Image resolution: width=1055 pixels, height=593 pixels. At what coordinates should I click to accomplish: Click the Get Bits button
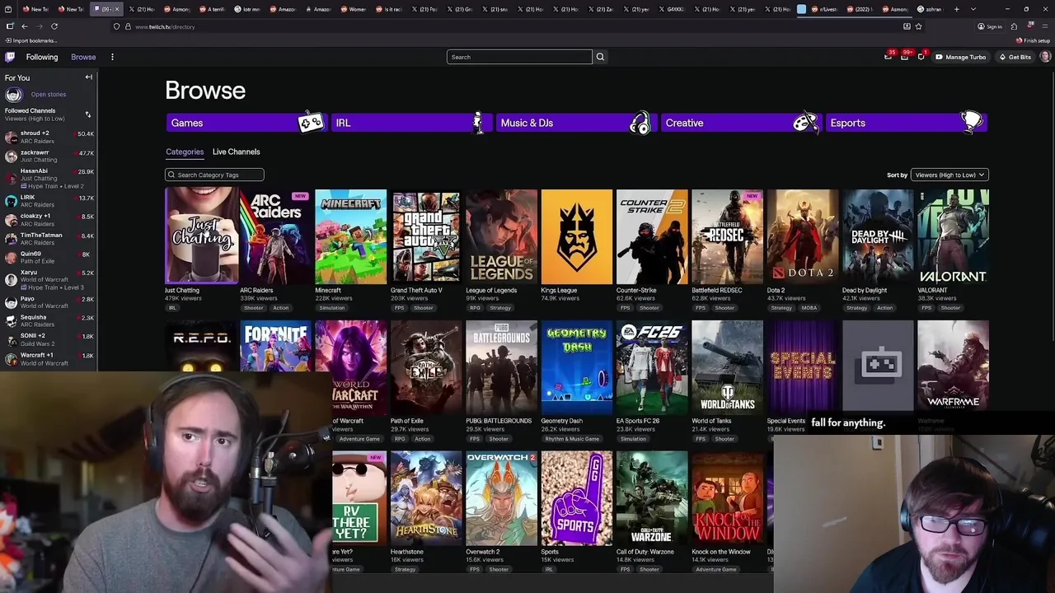[x=1015, y=57]
